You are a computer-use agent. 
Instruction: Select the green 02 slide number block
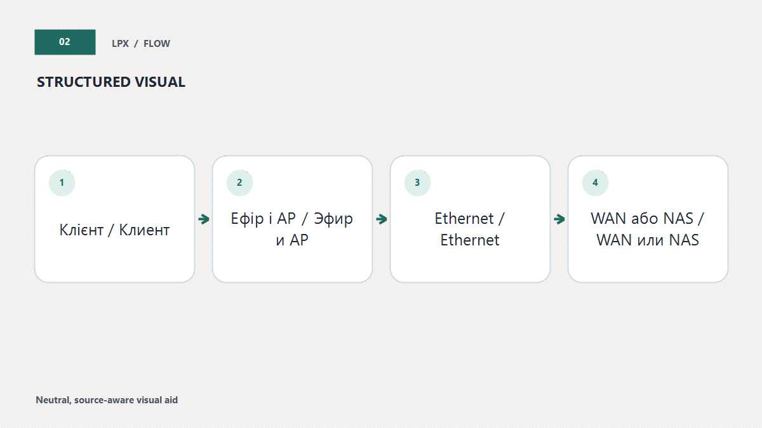coord(65,42)
